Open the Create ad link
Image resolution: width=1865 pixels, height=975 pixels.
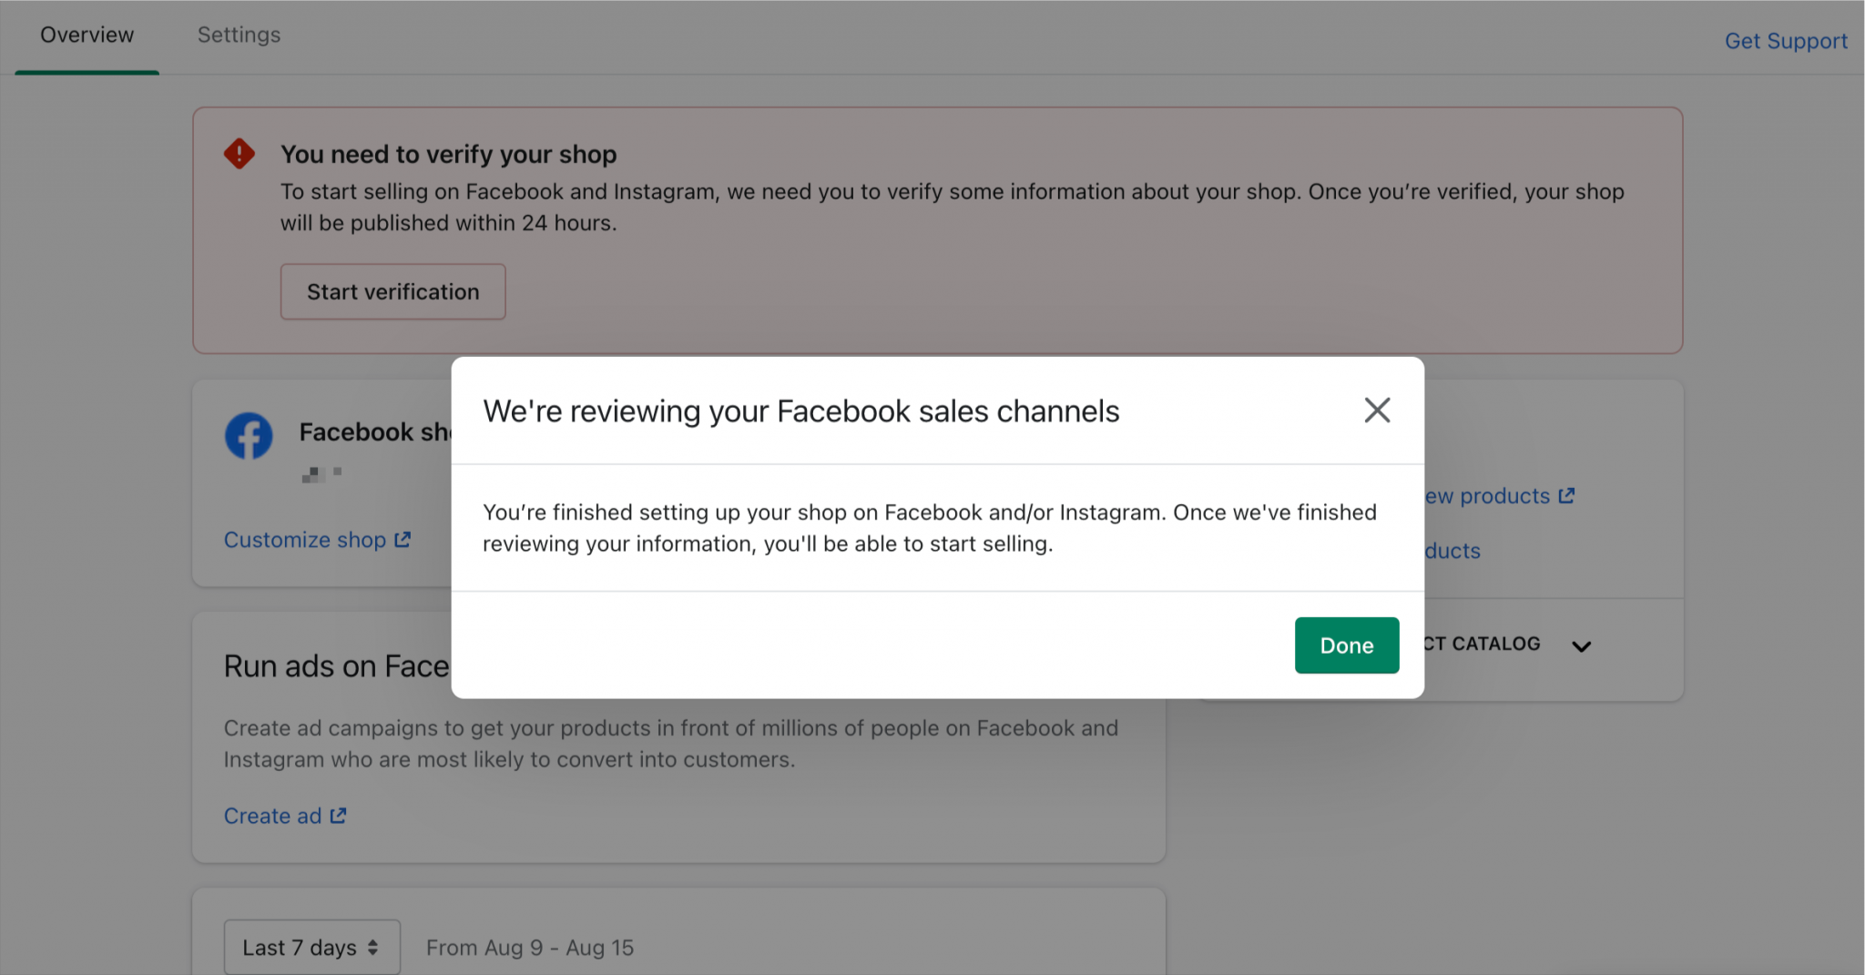click(x=274, y=816)
